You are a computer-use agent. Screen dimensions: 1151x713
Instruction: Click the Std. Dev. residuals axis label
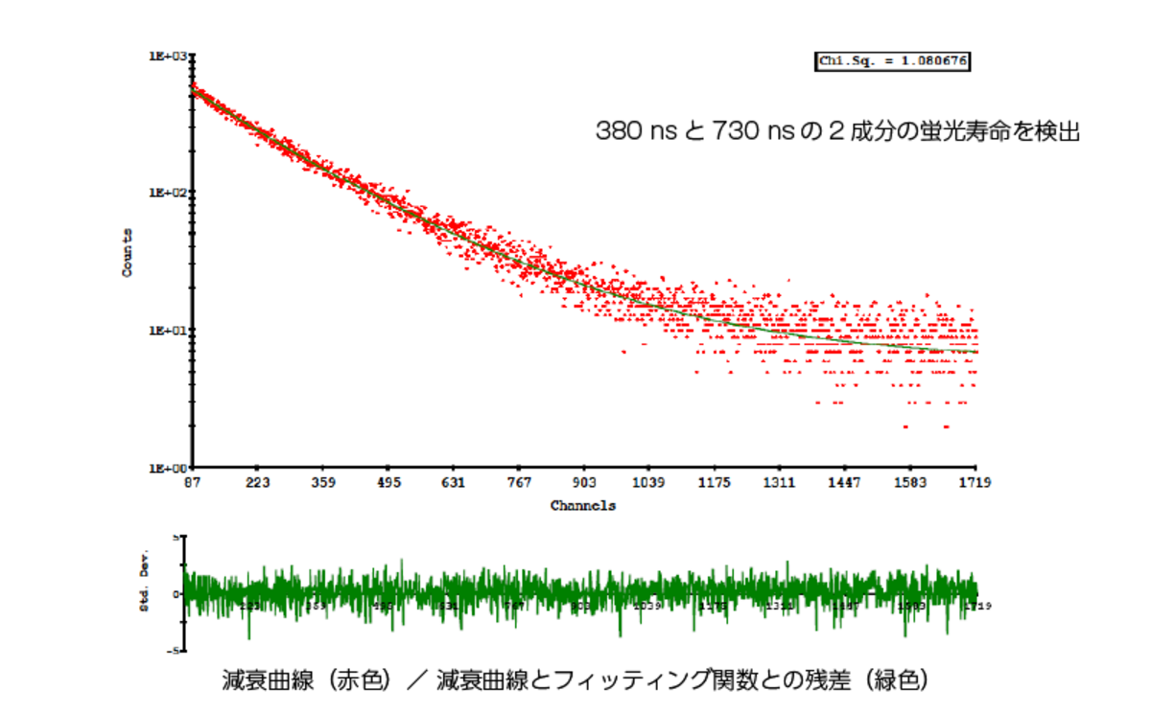click(143, 592)
